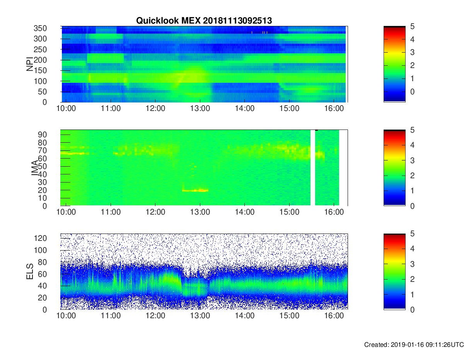Click the 3 label on the ELS colorbar

point(412,264)
